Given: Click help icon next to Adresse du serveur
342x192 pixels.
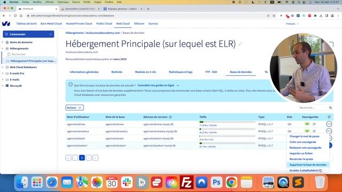Looking at the screenshot, I should 170,117.
